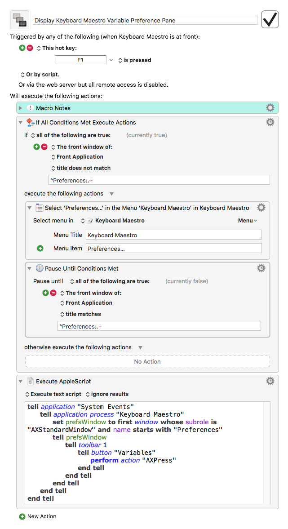This screenshot has height=529, width=288.
Task: Click the Pause Until clock icon
Action: [x=40, y=268]
